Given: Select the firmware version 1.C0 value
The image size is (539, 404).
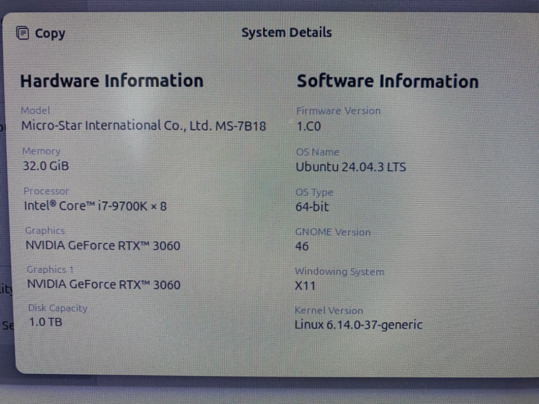Looking at the screenshot, I should point(309,126).
